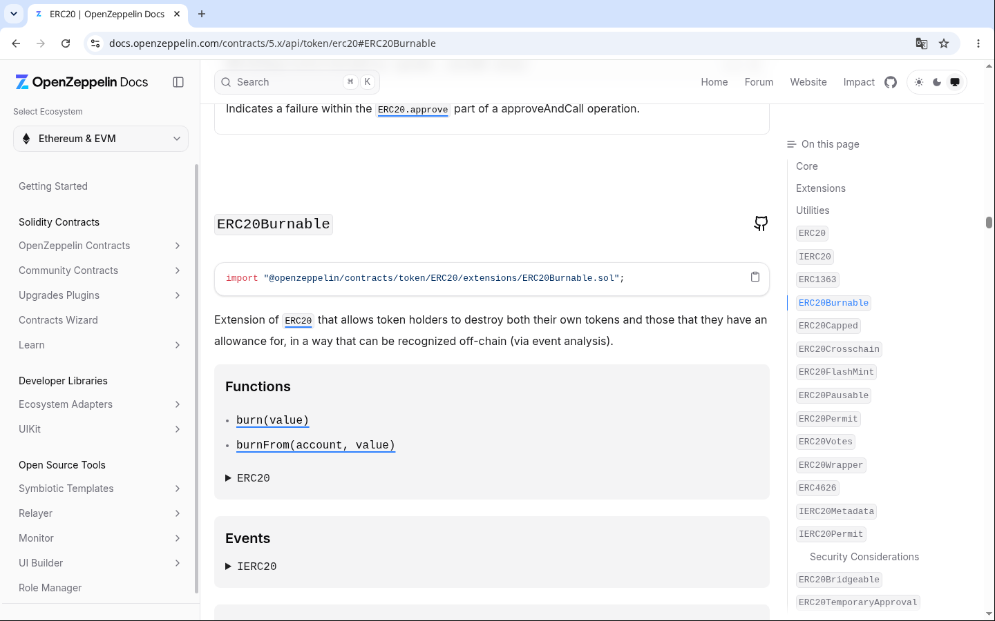995x621 pixels.
Task: Open Impact in the top navigation
Action: tap(859, 82)
